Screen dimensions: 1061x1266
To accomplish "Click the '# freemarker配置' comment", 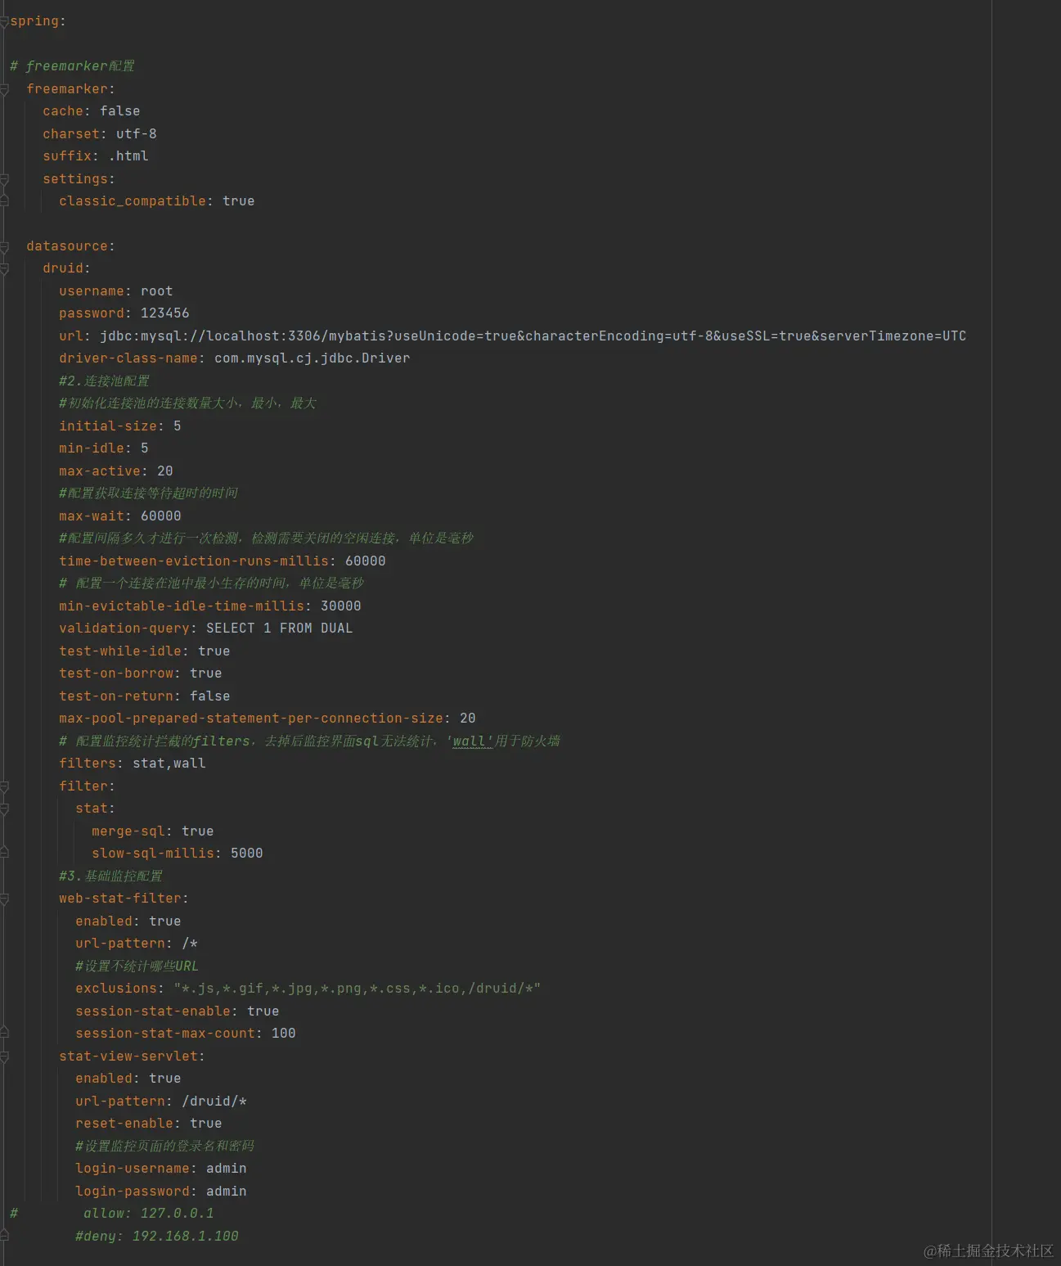I will click(x=72, y=66).
